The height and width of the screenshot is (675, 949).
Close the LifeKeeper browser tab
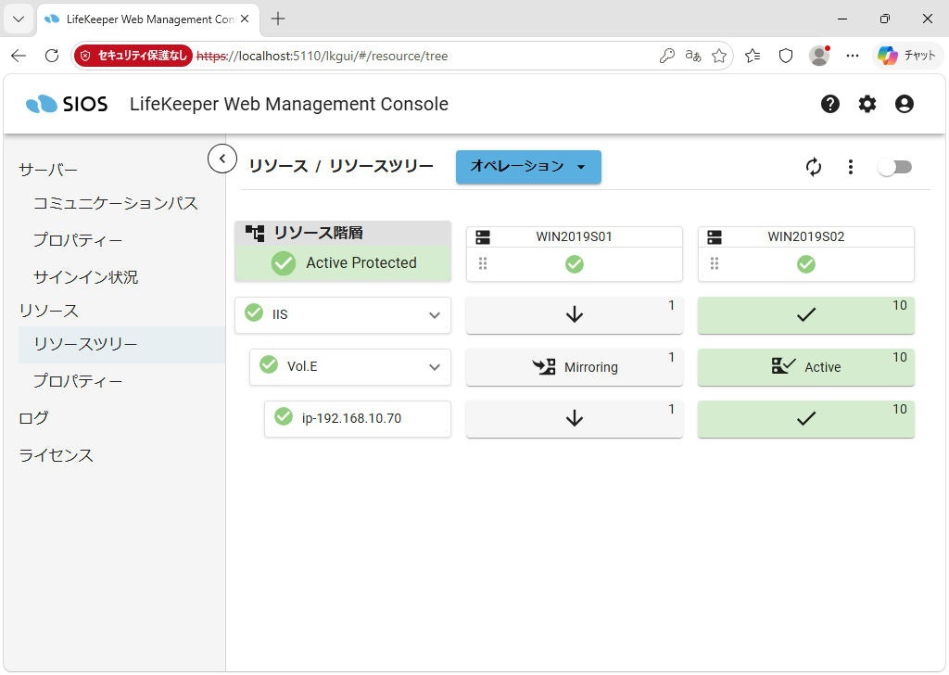coord(245,19)
